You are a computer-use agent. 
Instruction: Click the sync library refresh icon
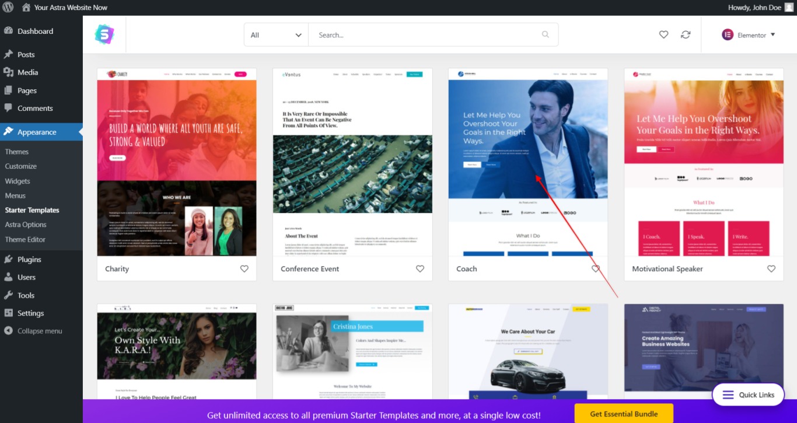(x=686, y=34)
